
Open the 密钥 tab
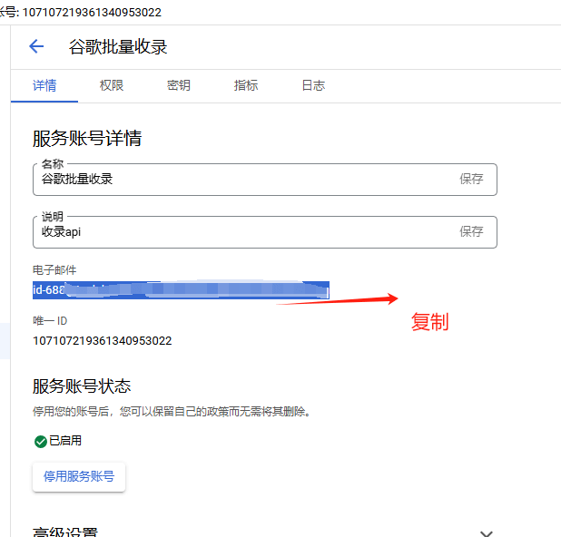(x=179, y=85)
